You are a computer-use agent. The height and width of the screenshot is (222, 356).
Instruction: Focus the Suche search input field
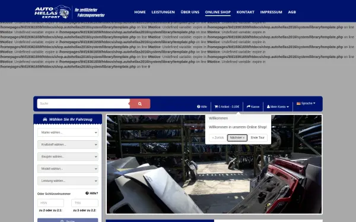coord(84,104)
